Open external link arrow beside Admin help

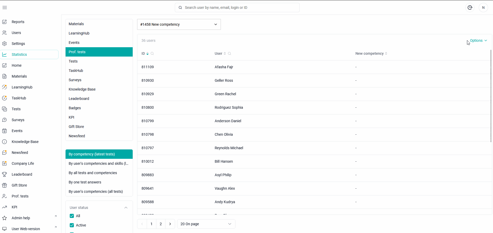[55, 216]
